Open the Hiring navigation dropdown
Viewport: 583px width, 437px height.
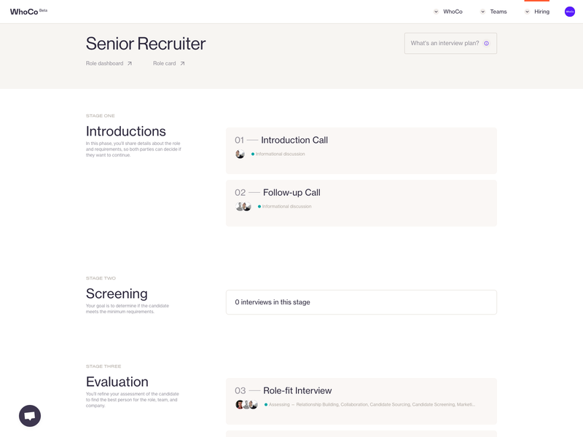click(x=537, y=12)
